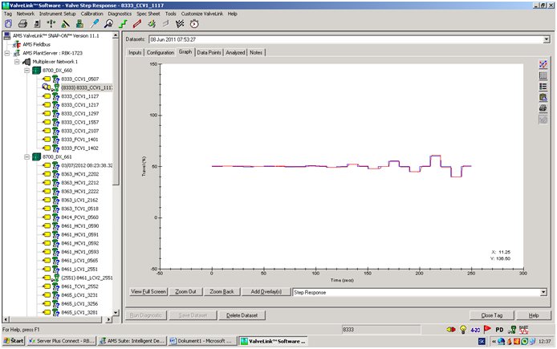
Task: Click the checkered flag toolbar icon
Action: [x=180, y=24]
